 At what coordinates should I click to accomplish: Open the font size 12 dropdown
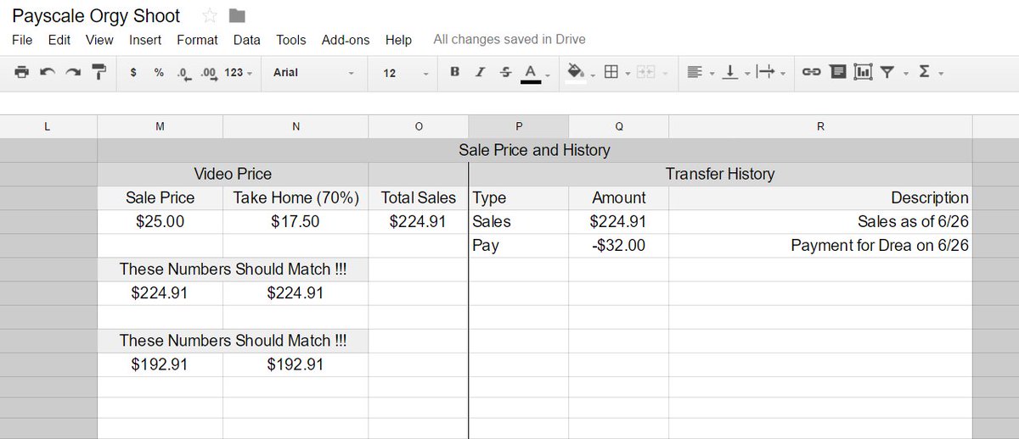coord(406,73)
